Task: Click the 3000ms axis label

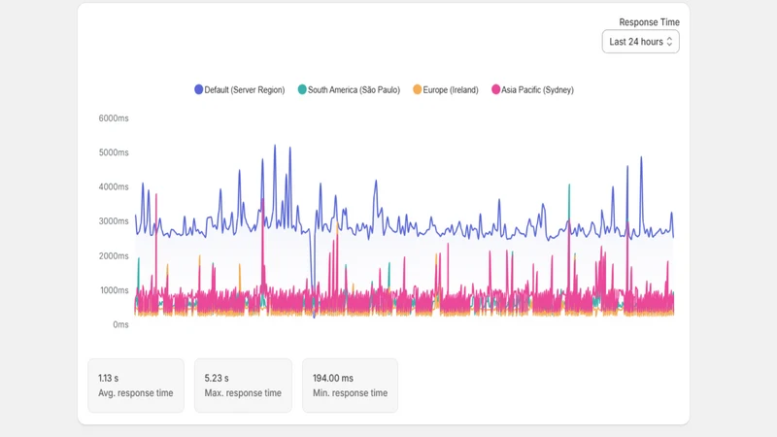Action: point(114,221)
